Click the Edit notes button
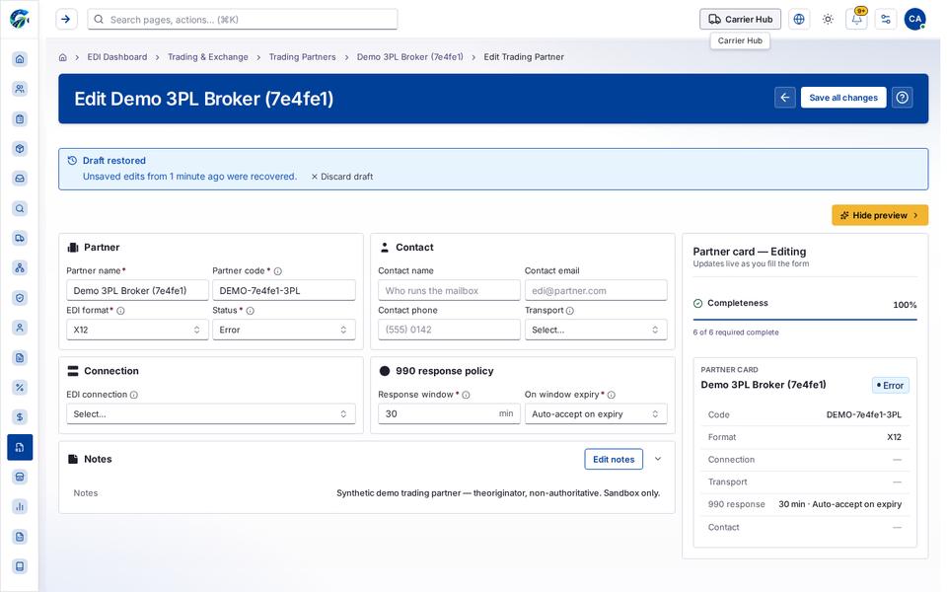This screenshot has height=592, width=947. (x=614, y=459)
